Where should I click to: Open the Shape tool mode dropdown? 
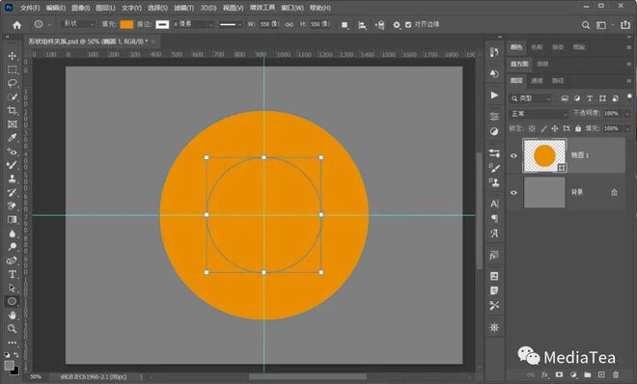click(x=78, y=24)
